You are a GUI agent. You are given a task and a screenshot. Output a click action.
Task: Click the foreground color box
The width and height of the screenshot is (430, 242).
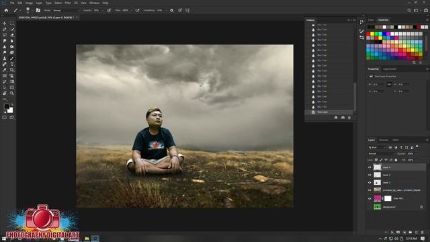6,106
